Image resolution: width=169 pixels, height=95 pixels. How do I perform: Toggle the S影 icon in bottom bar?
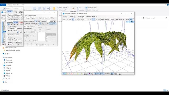coord(116,74)
